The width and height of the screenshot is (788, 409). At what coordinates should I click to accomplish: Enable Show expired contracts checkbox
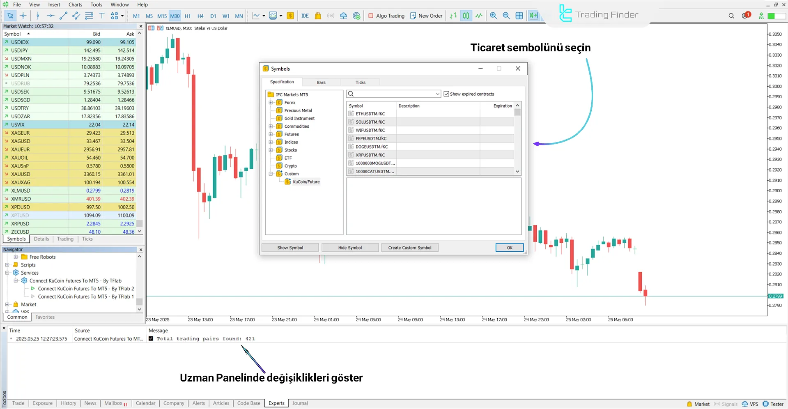(446, 94)
